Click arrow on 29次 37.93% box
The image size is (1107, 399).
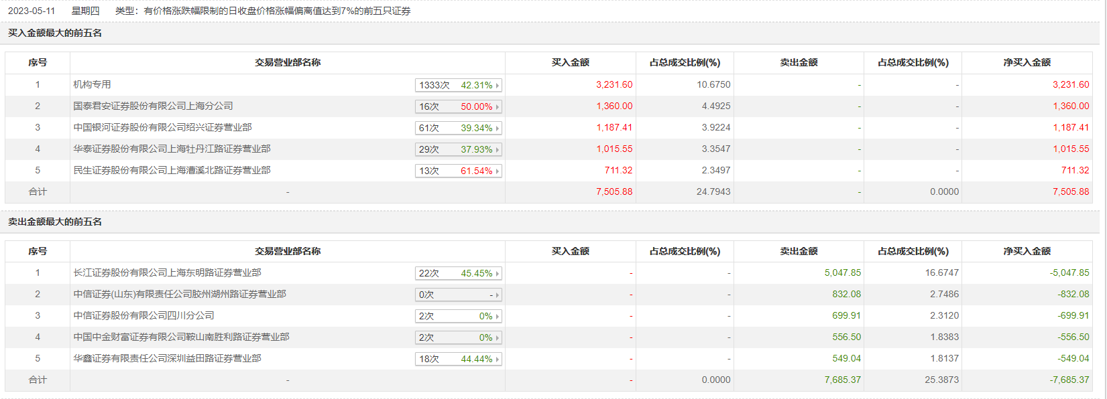point(498,150)
